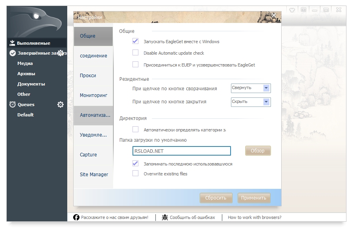Open the Свернуть minimize-action dropdown
352x232 pixels.
251,88
